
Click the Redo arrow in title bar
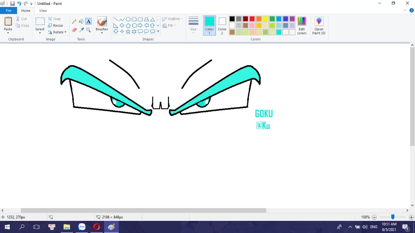pyautogui.click(x=26, y=4)
